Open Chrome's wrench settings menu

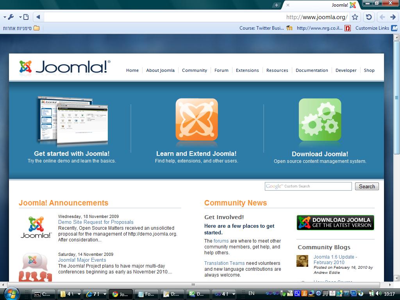(x=9, y=17)
